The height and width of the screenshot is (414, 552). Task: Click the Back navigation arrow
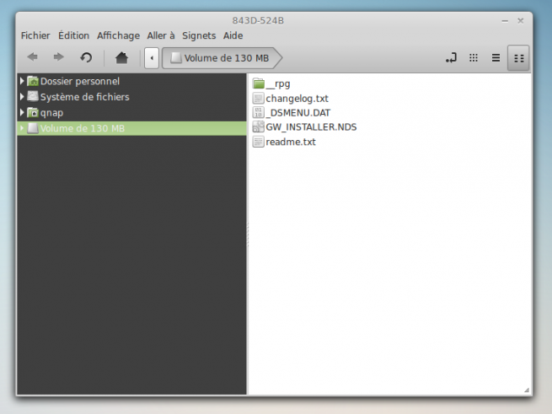pos(32,57)
